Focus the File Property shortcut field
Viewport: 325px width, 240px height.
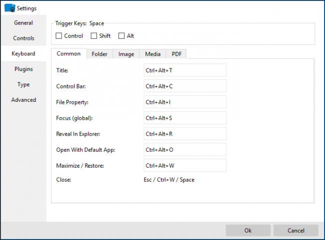tap(184, 102)
